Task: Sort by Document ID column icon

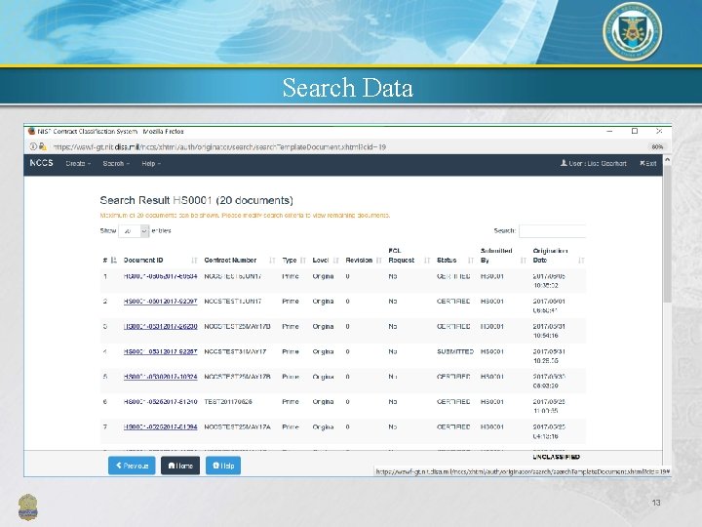Action: click(x=194, y=261)
